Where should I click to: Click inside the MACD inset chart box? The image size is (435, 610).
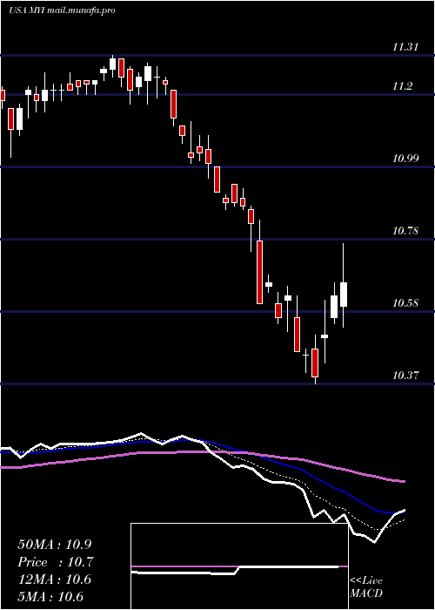point(239,566)
